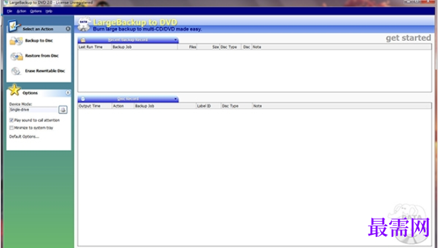
Task: Open the File menu
Action: tap(9, 11)
